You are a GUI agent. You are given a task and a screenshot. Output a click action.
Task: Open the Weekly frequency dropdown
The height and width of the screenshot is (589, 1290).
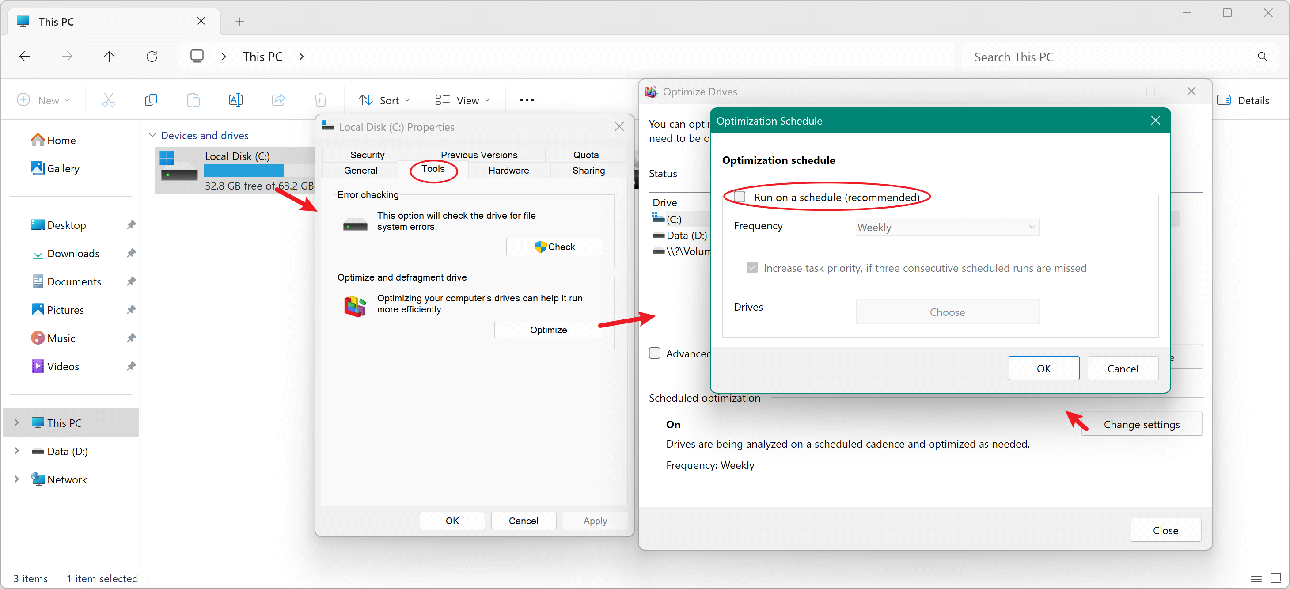pos(946,228)
